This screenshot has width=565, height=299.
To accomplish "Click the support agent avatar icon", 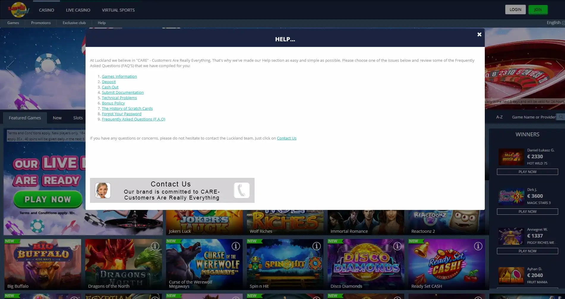I will coord(103,190).
